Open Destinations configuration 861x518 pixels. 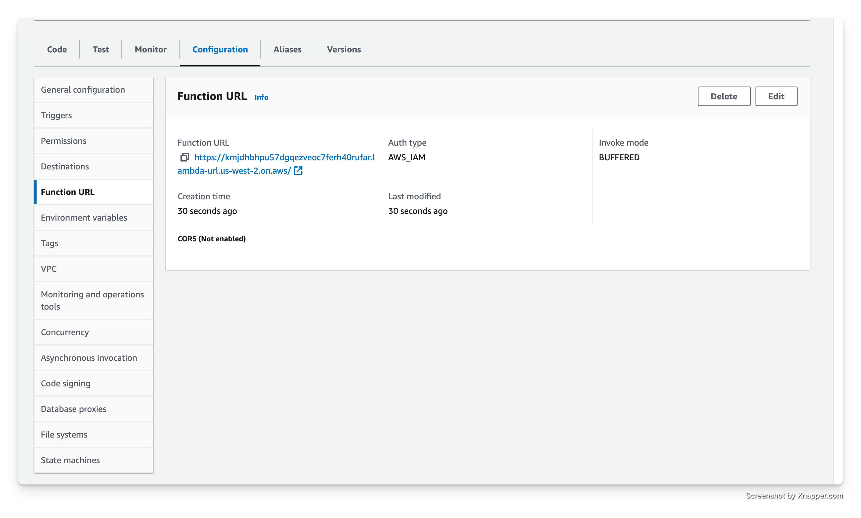[x=65, y=166]
